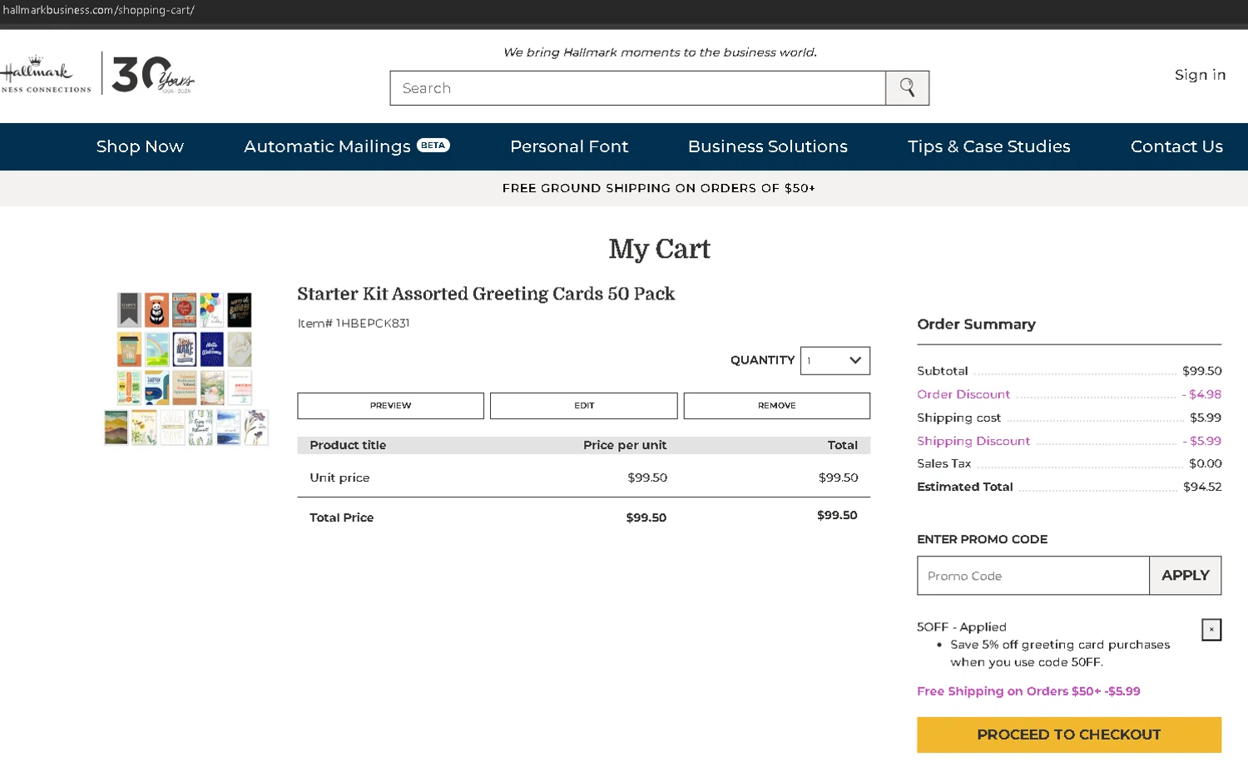Remove Starter Kit from the cart

(x=777, y=406)
